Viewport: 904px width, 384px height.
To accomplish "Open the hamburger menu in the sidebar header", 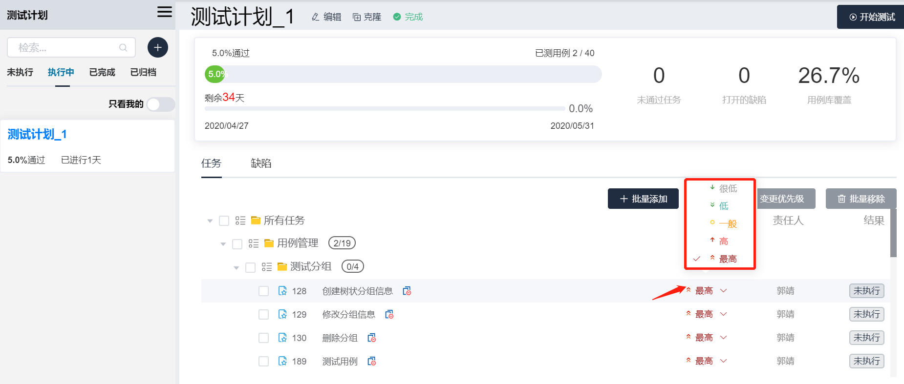I will pos(165,12).
